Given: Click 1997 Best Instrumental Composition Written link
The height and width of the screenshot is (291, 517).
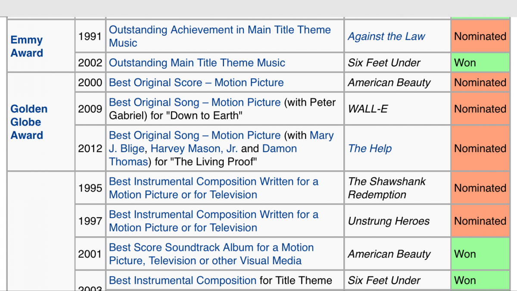Looking at the screenshot, I should pyautogui.click(x=214, y=221).
